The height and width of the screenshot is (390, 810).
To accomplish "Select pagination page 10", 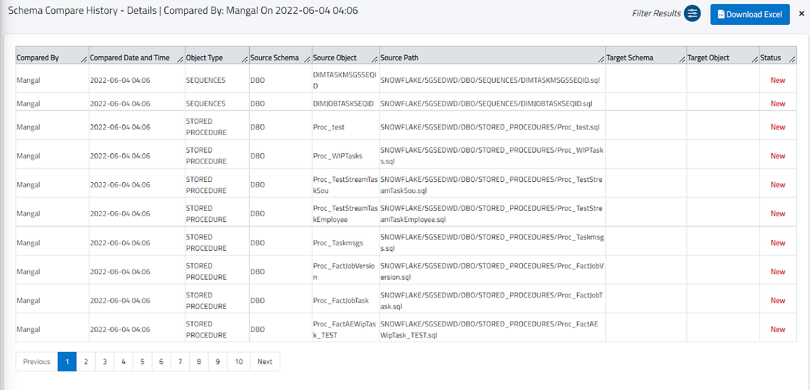I will click(238, 362).
